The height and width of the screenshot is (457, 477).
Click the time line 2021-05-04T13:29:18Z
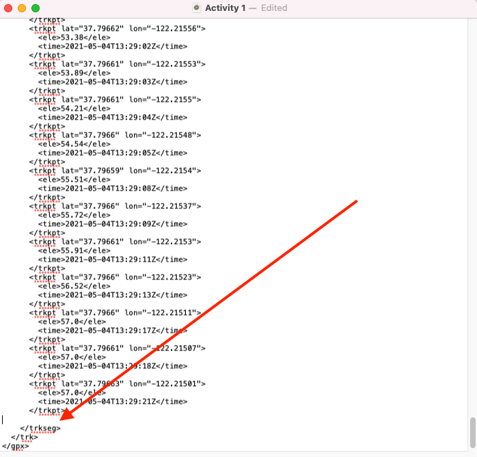pyautogui.click(x=113, y=366)
